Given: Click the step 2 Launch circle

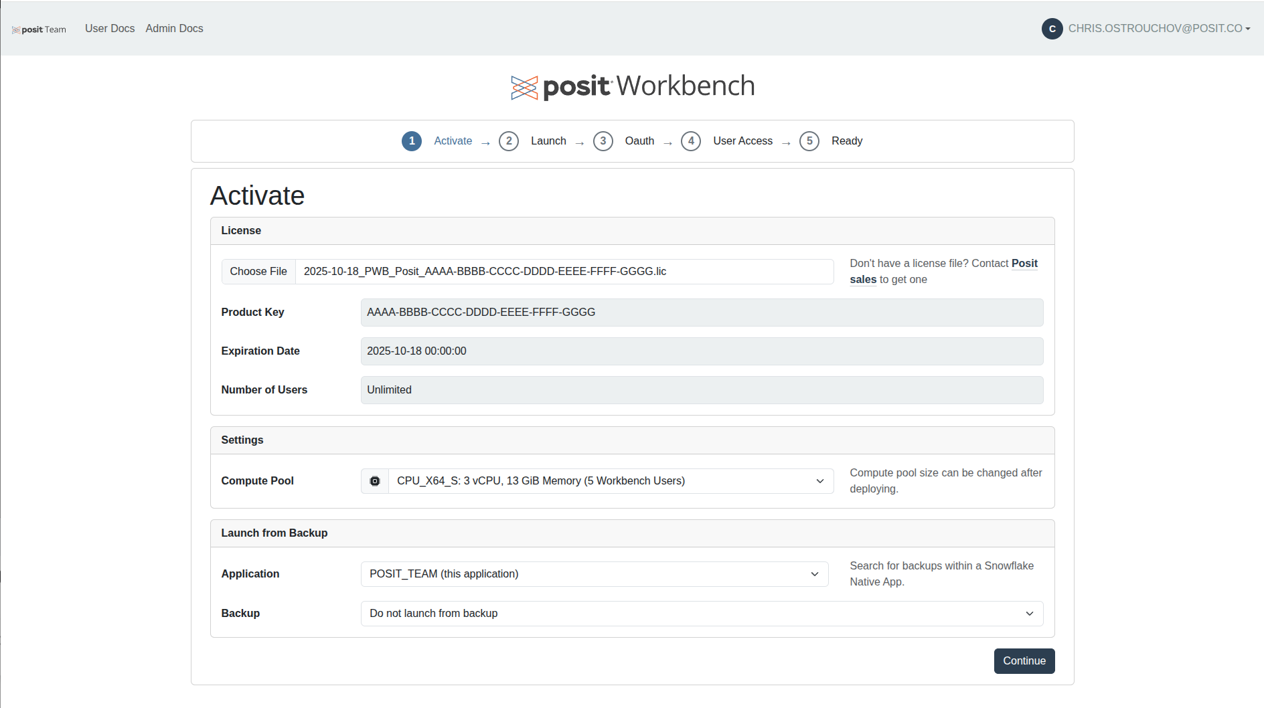Looking at the screenshot, I should [509, 141].
